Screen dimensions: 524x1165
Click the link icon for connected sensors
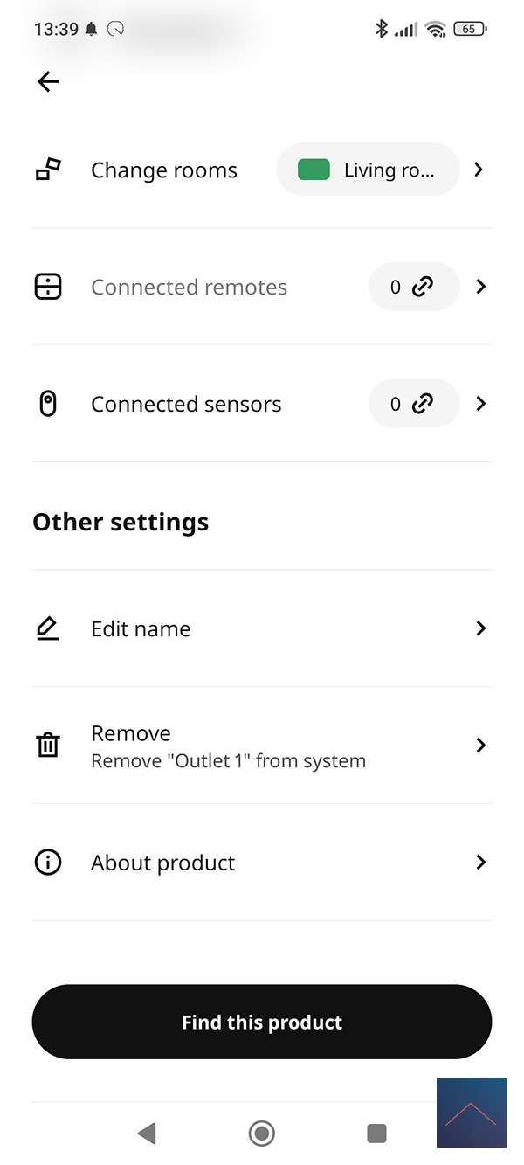click(x=423, y=404)
